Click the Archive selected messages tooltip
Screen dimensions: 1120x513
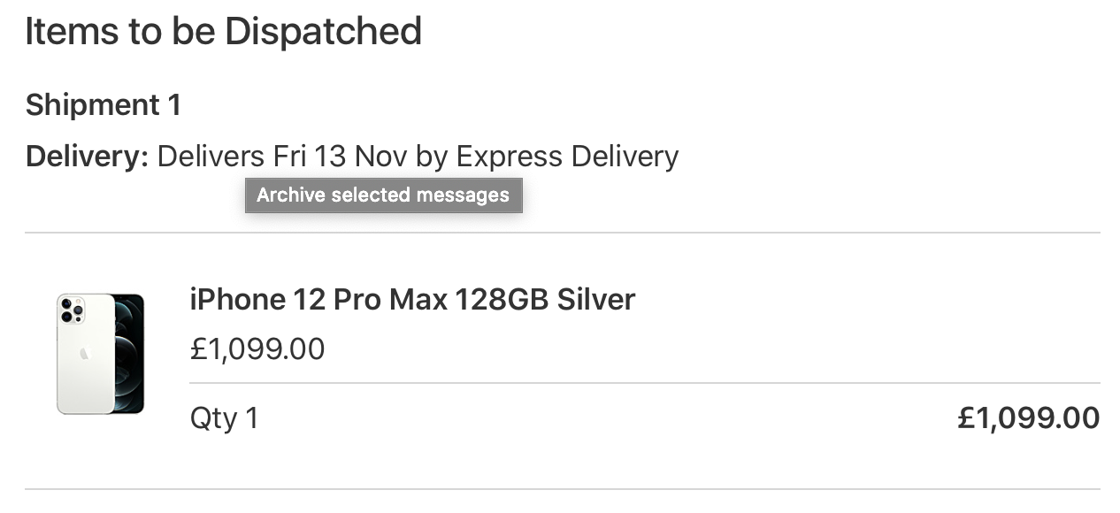click(x=383, y=195)
